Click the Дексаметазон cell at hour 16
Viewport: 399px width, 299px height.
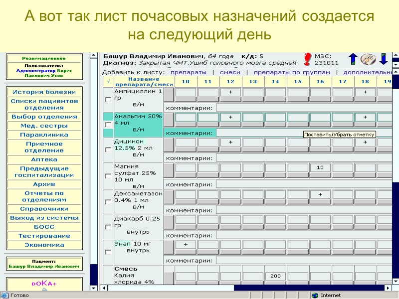pyautogui.click(x=320, y=194)
